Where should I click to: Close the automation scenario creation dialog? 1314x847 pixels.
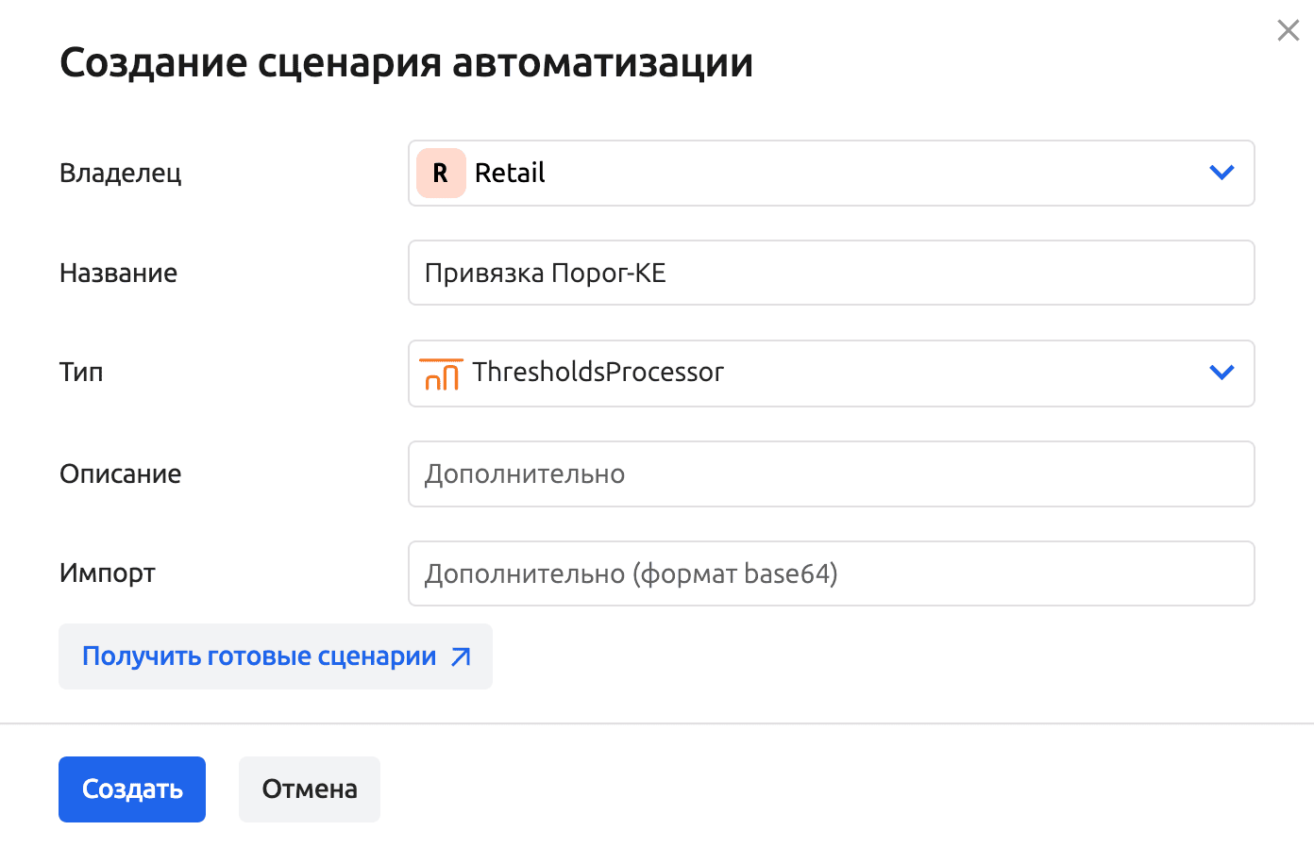pos(1288,31)
